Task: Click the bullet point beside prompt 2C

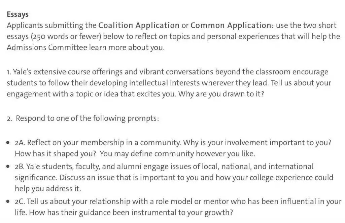Action: 8,201
